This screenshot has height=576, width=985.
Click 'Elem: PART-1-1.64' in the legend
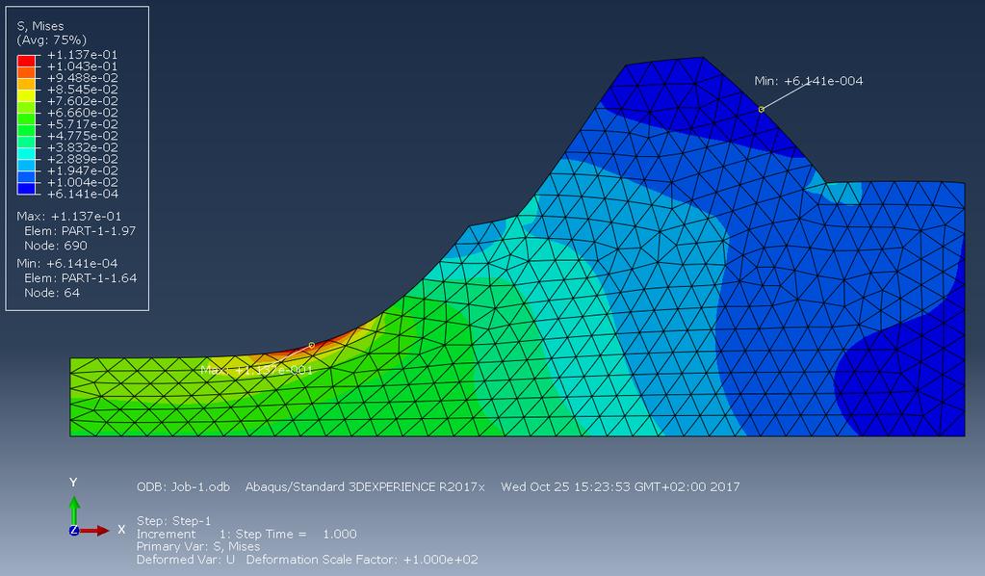81,277
